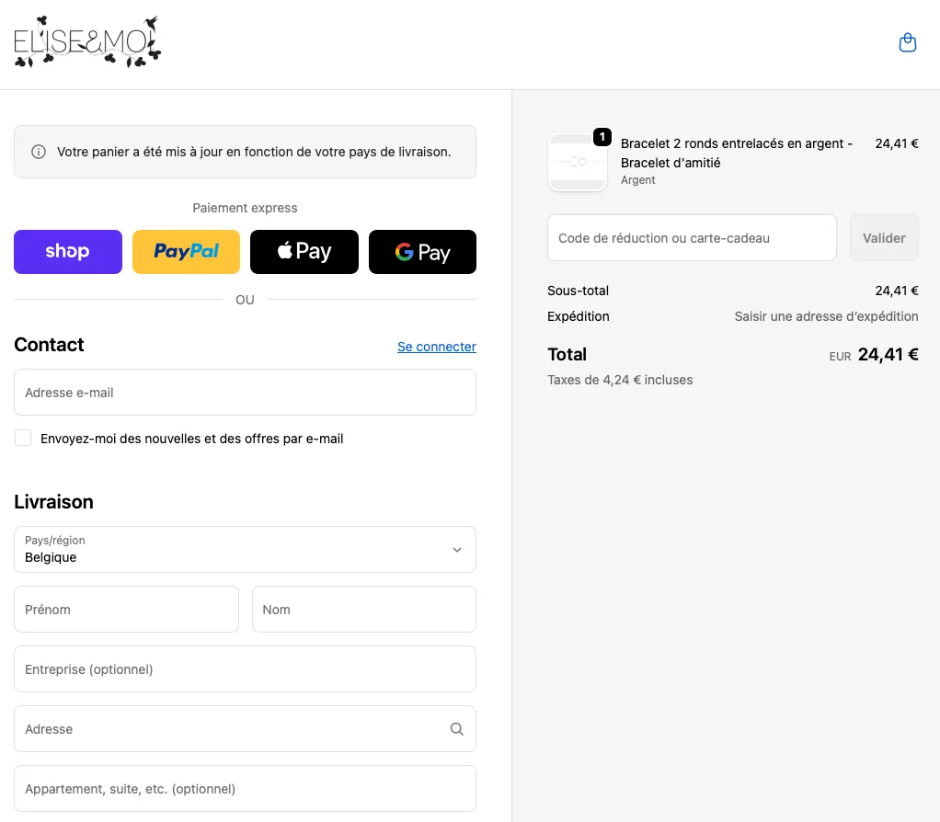Screen dimensions: 940x822
Task: Click the Nom input field
Action: [x=363, y=610]
